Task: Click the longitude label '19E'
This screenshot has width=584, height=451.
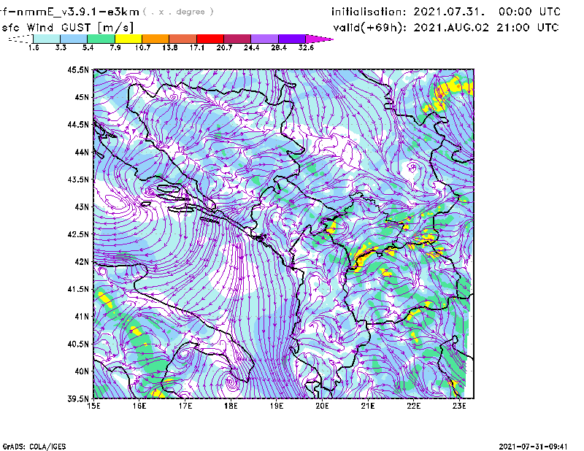Action: (277, 406)
